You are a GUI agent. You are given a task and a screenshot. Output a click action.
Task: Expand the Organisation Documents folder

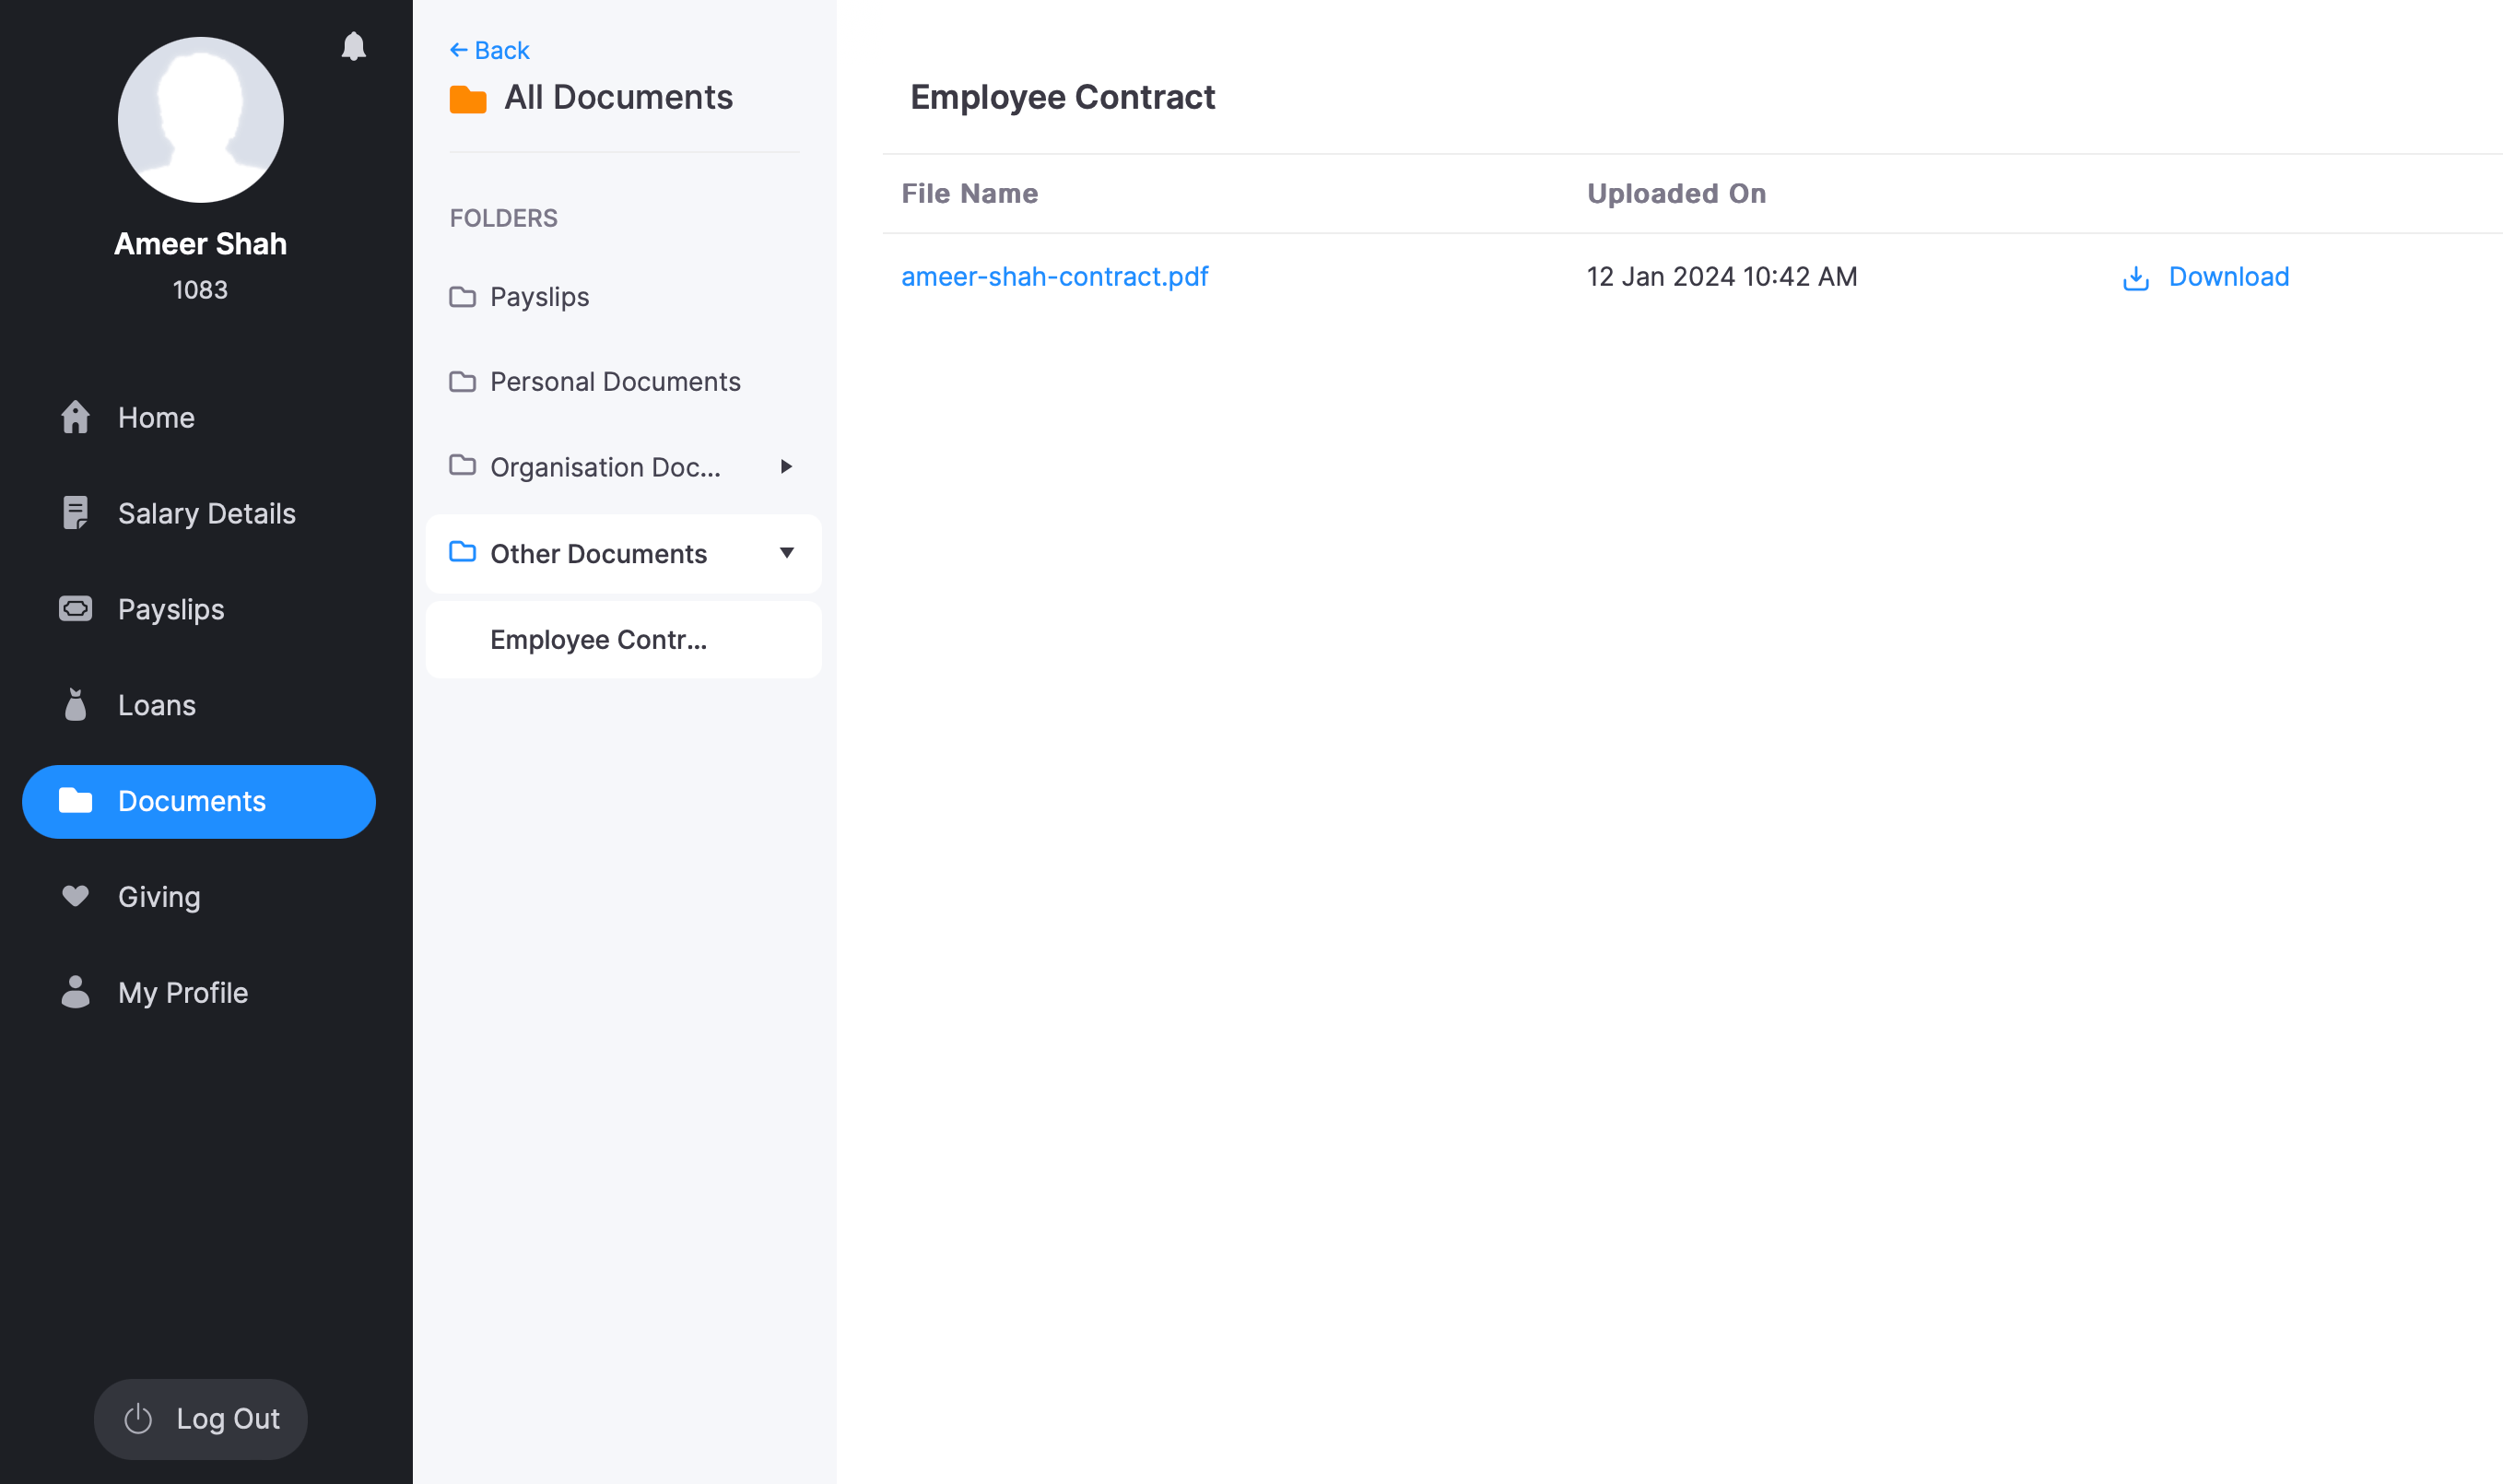(x=788, y=466)
